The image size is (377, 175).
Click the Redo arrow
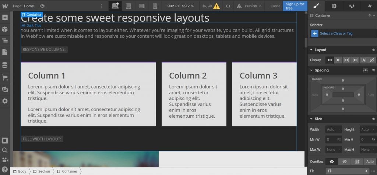click(210, 6)
